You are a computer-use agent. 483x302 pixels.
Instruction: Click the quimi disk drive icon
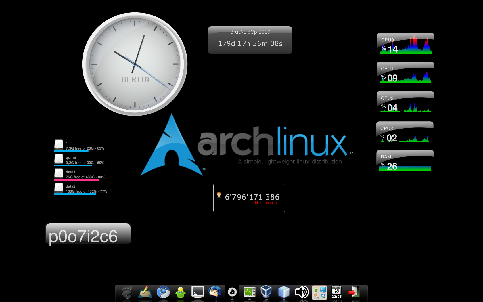tap(59, 159)
